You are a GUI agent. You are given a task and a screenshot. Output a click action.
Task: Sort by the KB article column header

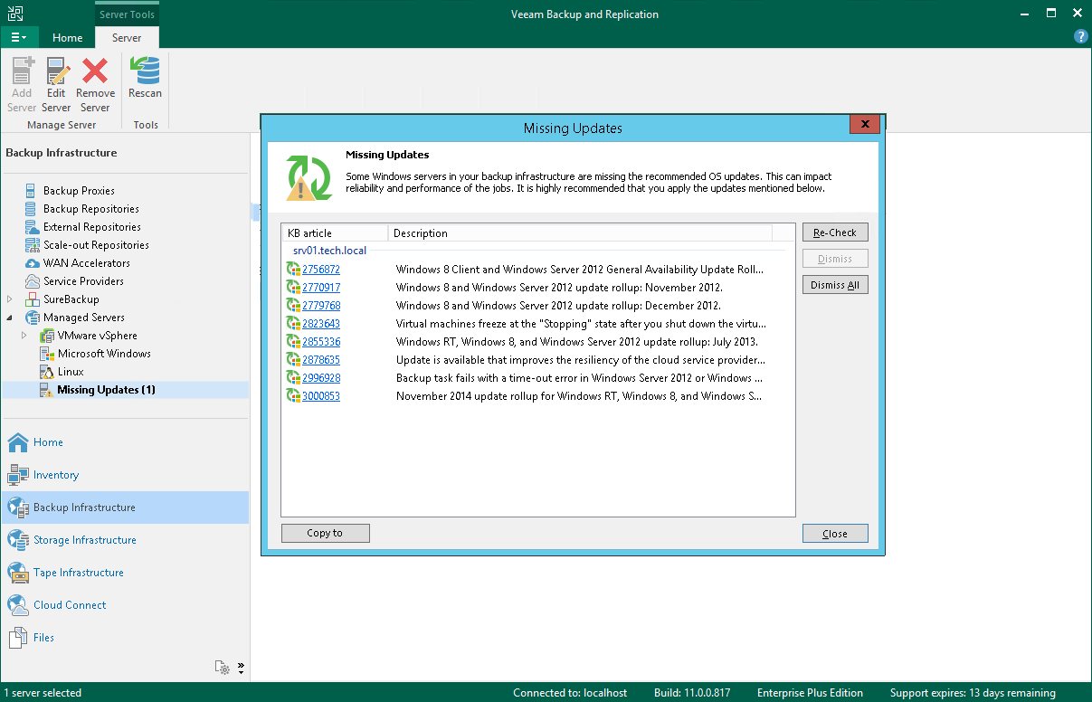pos(335,233)
